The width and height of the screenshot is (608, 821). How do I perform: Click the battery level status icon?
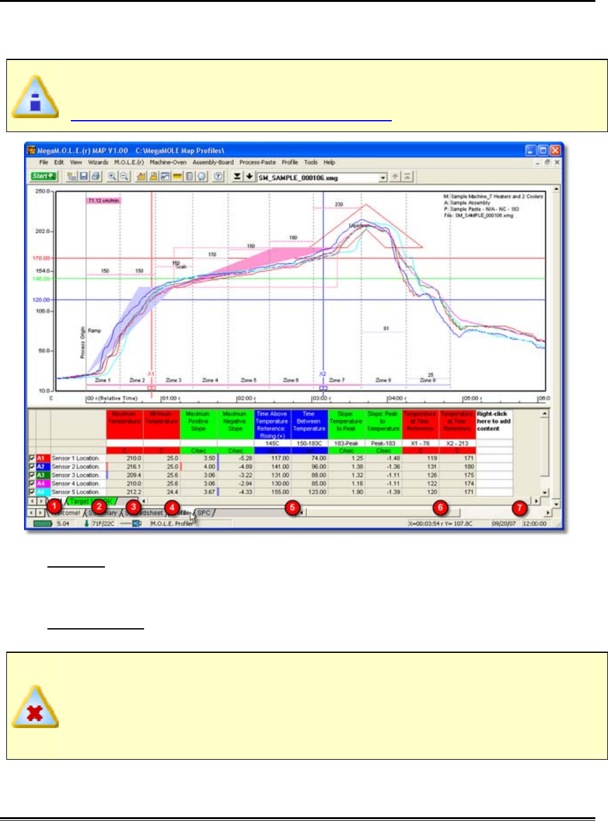43,524
